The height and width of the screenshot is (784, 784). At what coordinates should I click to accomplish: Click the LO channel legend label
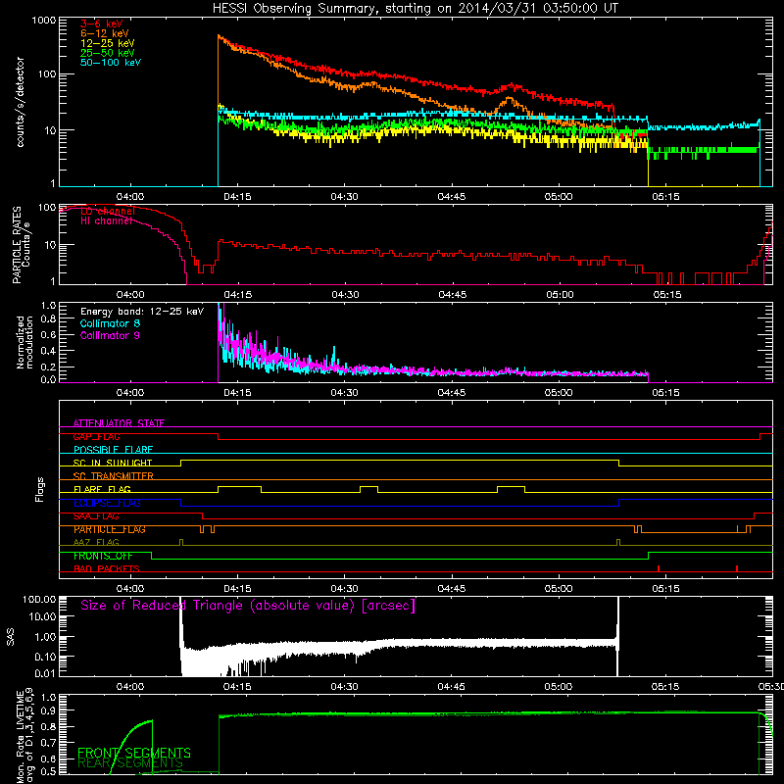pyautogui.click(x=108, y=211)
